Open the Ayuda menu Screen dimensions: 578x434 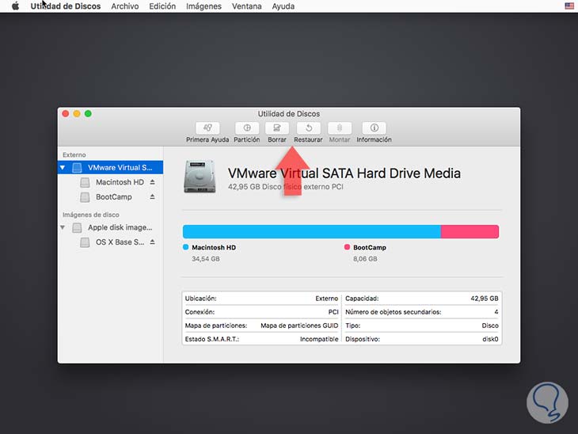[x=283, y=6]
